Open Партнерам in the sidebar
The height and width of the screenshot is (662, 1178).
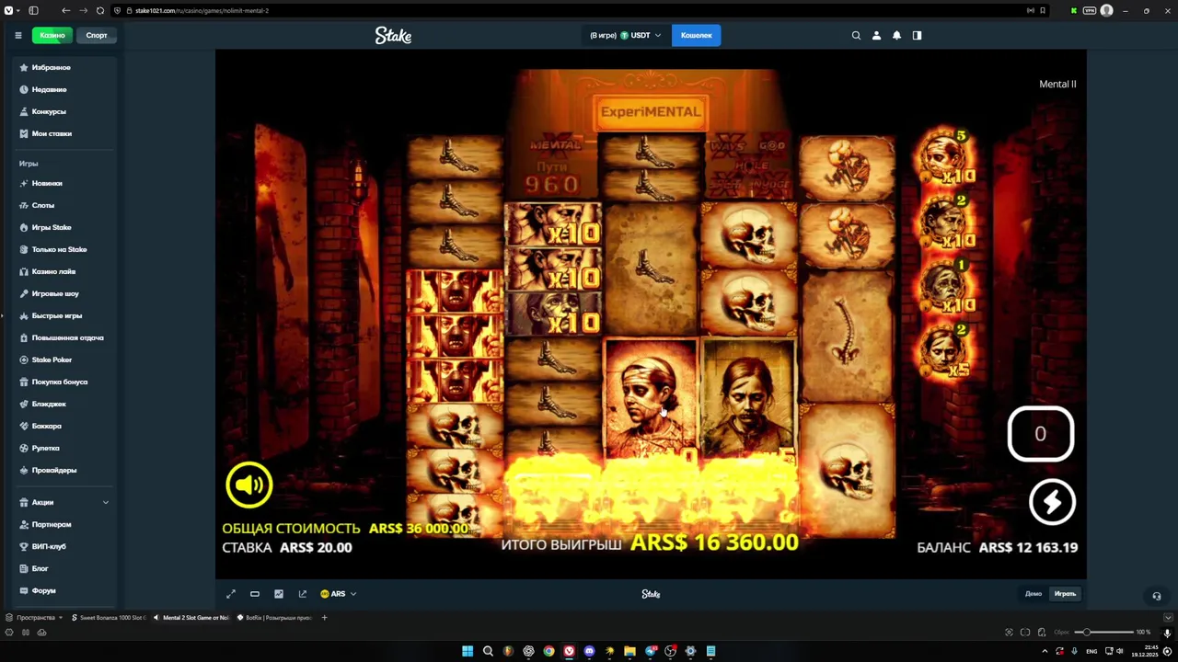tap(64, 524)
